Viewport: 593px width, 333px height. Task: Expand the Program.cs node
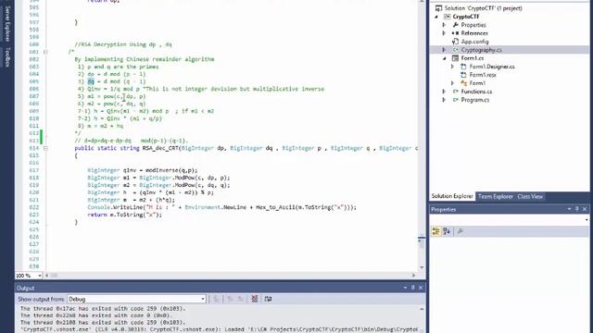tap(445, 100)
